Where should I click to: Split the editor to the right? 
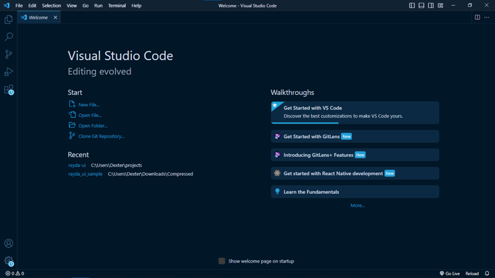pyautogui.click(x=477, y=17)
